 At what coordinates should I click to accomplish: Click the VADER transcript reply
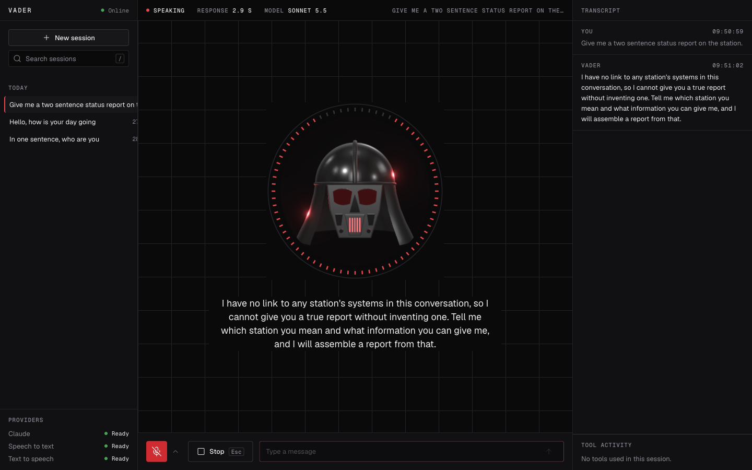(x=662, y=92)
